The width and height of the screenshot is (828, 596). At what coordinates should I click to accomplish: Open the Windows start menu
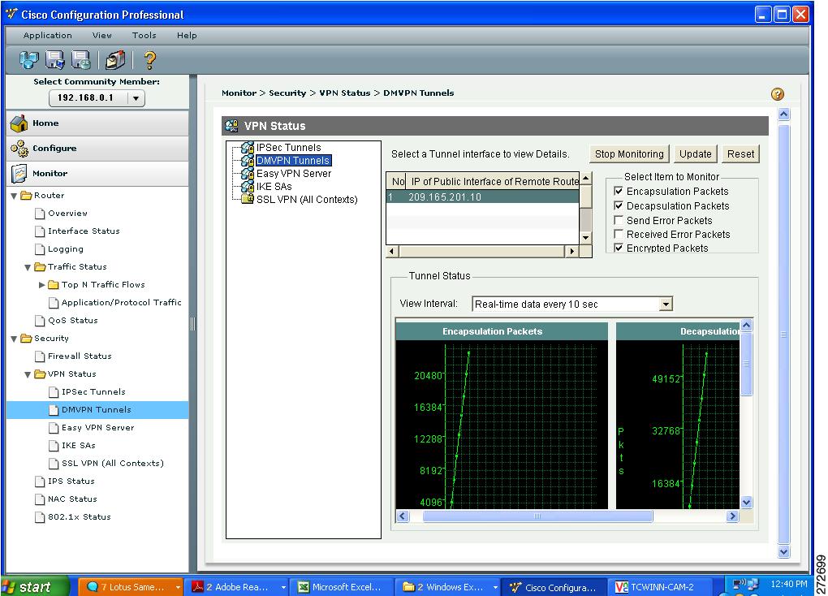tap(35, 587)
